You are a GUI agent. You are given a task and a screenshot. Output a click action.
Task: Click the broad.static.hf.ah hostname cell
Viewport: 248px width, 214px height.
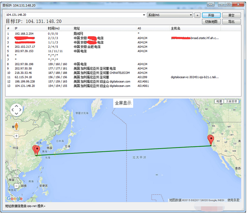[x=195, y=38]
